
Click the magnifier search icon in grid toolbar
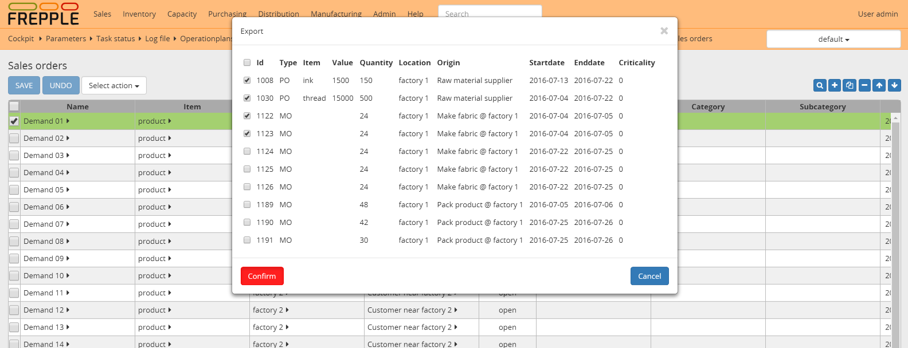click(820, 85)
